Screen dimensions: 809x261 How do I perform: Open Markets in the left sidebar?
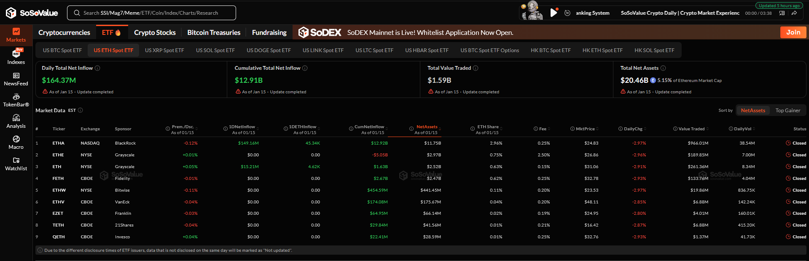pos(16,35)
